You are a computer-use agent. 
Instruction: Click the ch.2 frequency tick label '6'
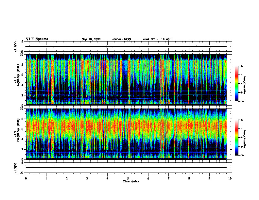click(23, 129)
